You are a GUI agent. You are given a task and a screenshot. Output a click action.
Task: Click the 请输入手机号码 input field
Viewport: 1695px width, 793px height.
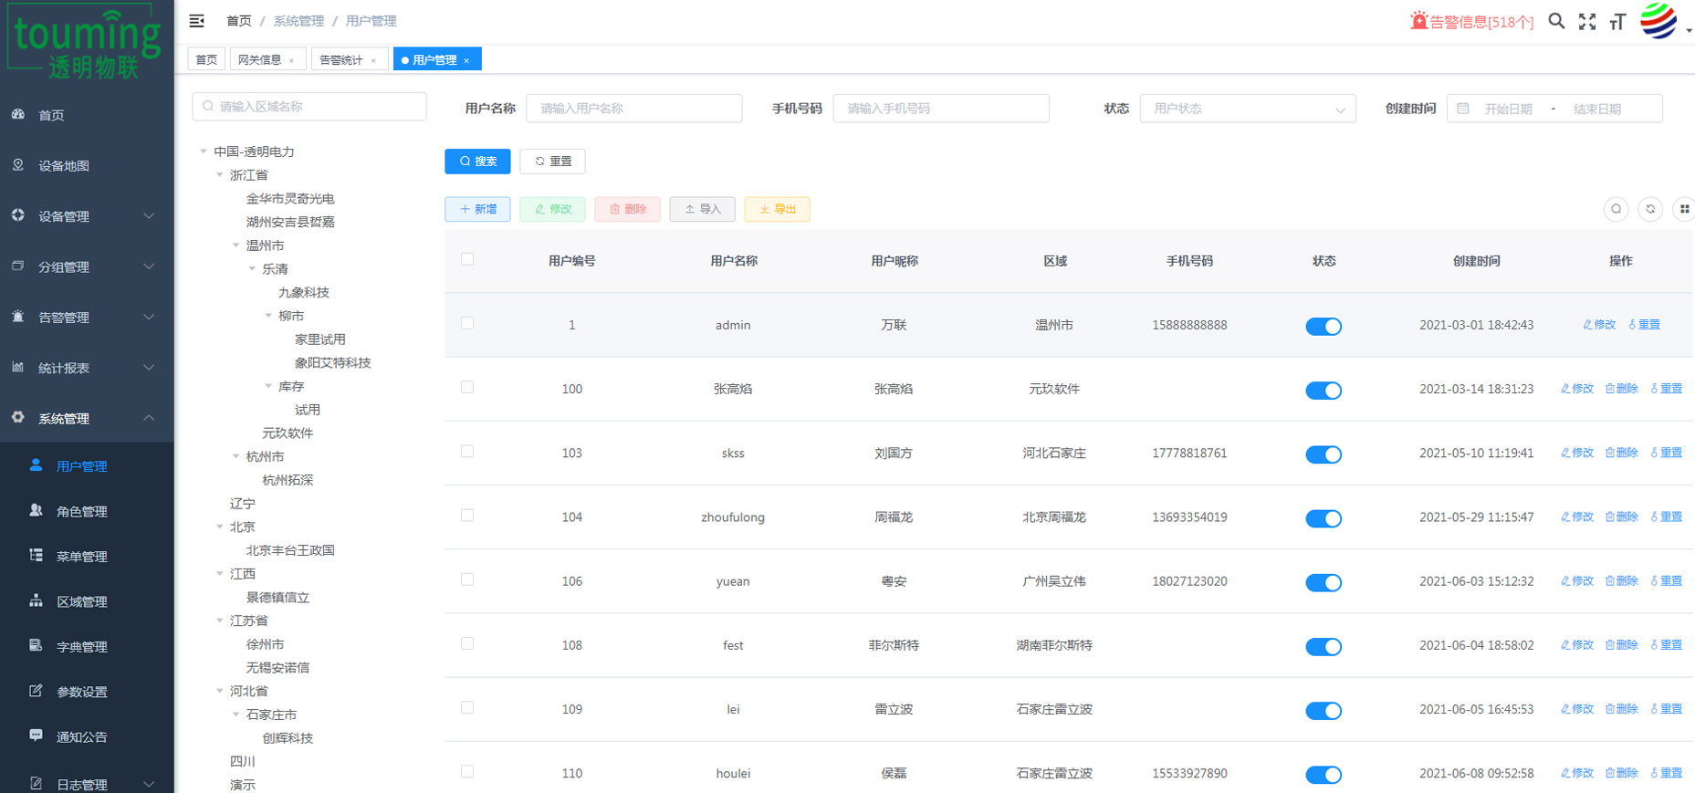(x=940, y=109)
